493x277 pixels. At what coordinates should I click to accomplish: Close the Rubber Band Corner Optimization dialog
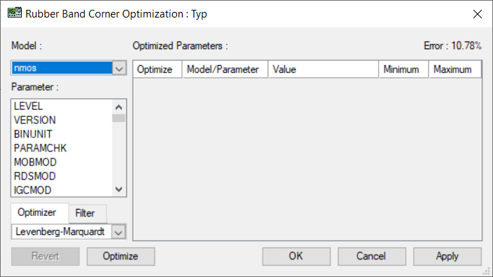click(x=478, y=14)
